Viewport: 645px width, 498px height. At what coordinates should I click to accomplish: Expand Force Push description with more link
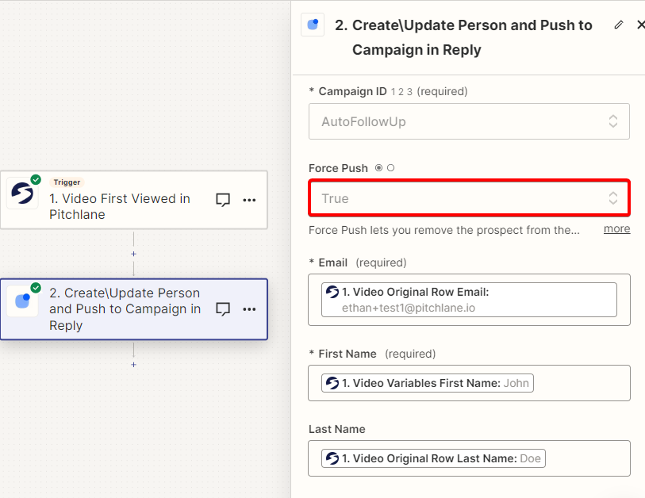pos(616,228)
